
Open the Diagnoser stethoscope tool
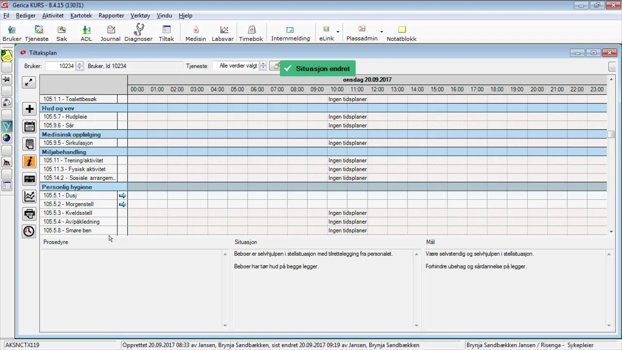click(138, 33)
